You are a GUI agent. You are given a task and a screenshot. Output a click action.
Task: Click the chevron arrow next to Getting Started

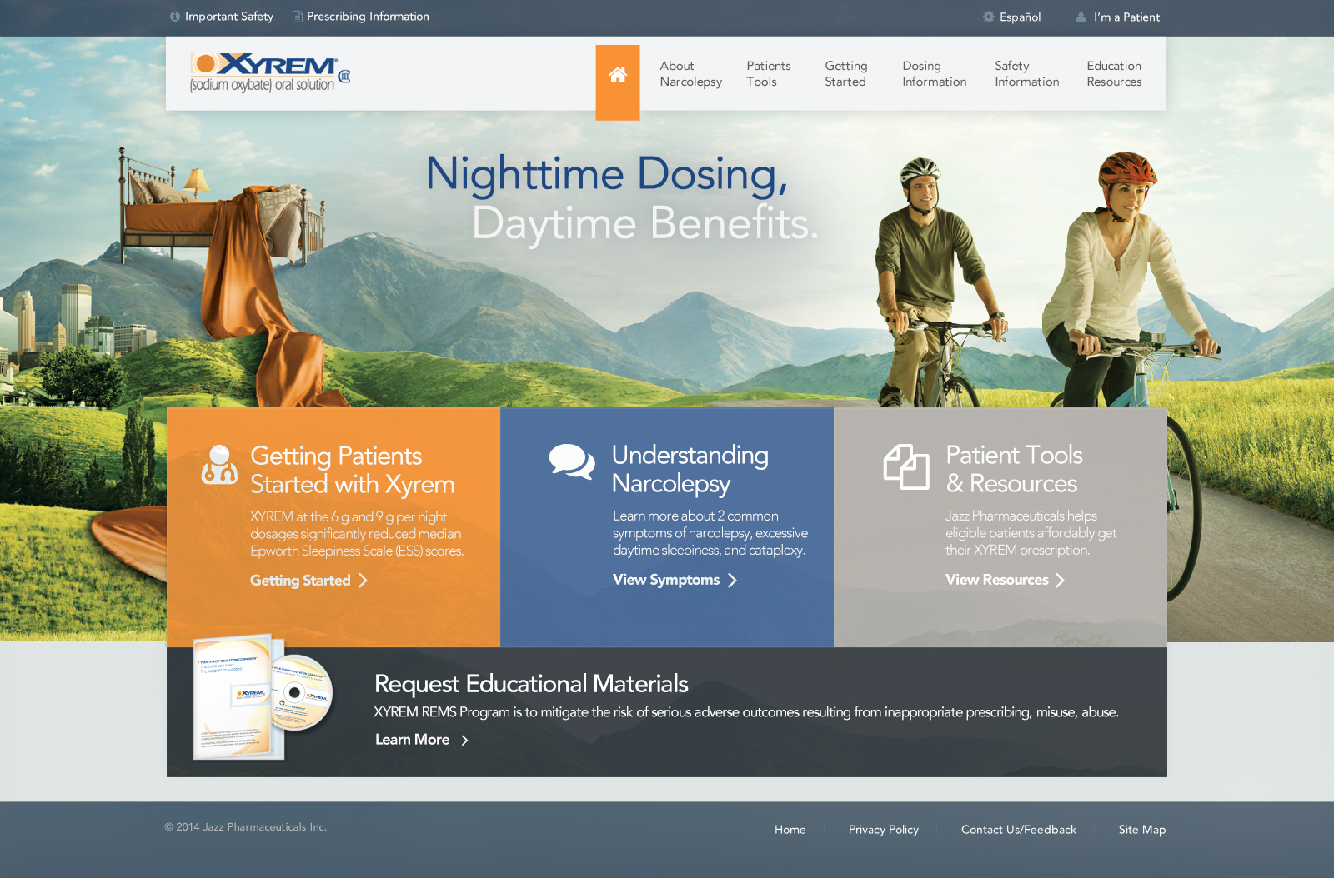pos(363,581)
